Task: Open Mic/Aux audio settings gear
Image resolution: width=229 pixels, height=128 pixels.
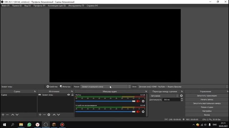Action: [143, 101]
